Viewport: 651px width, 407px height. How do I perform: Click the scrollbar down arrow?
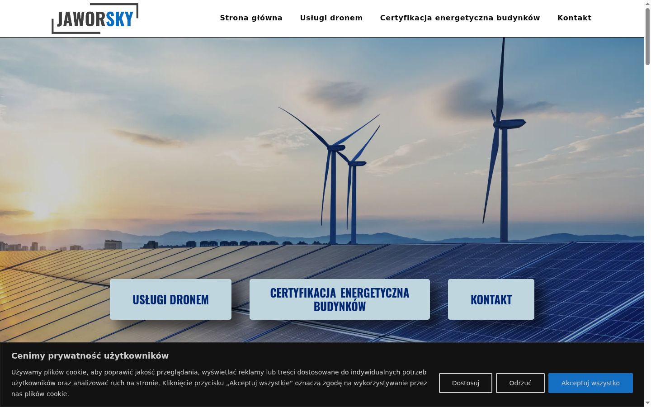point(647,403)
